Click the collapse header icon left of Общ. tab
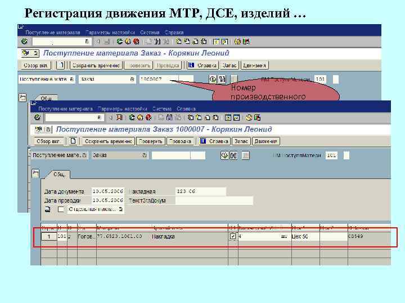 35,173
